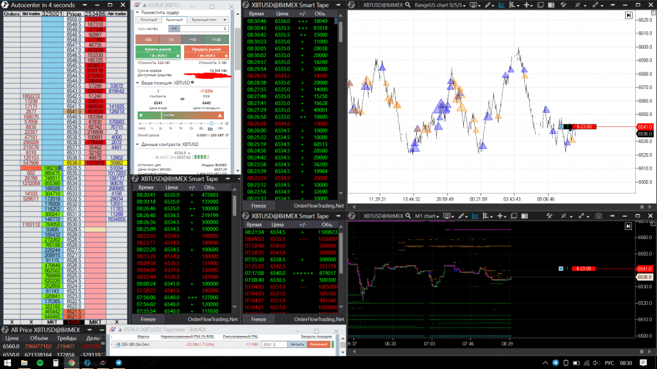This screenshot has height=369, width=657.
Task: Open File Explorer from the taskbar
Action: pos(24,363)
